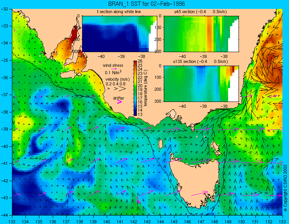This screenshot has height=224, width=289.
Task: Click the 'wind stress' legend label
Action: click(113, 65)
